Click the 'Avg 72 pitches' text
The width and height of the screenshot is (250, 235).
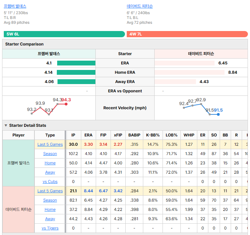(x=139, y=22)
